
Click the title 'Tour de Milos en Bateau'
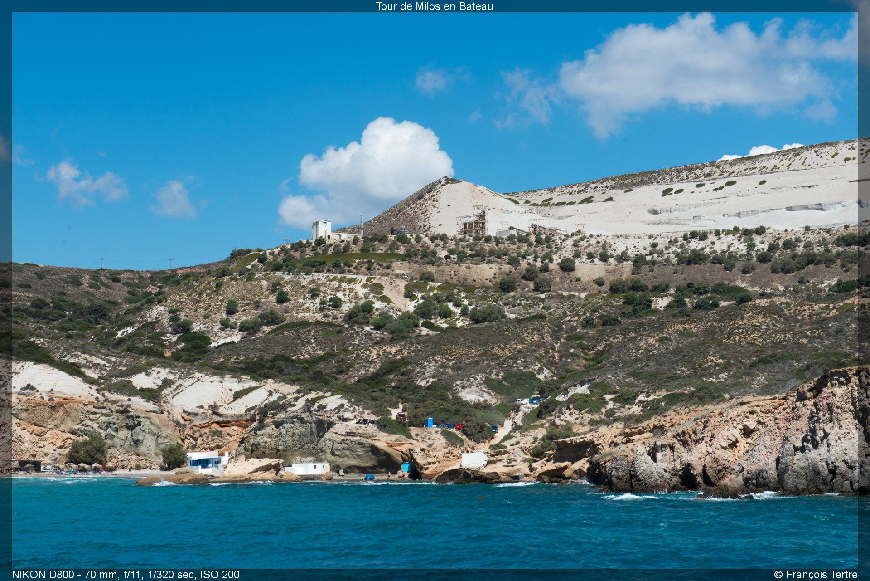[x=434, y=6]
